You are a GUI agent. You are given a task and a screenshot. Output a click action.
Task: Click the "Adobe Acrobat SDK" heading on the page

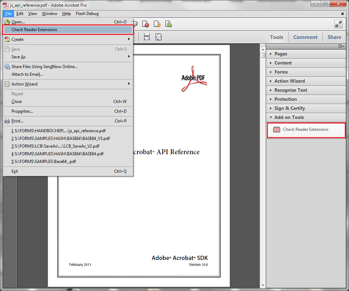[180, 258]
